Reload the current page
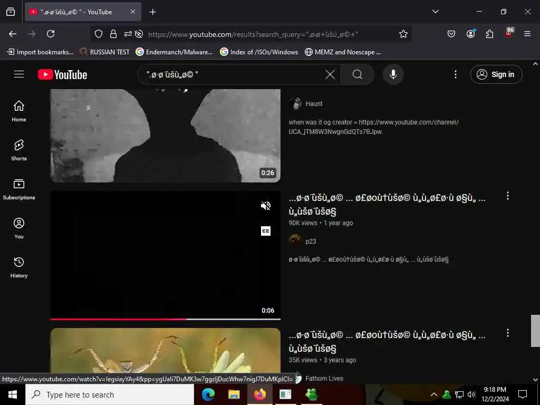Image resolution: width=540 pixels, height=405 pixels. click(51, 34)
